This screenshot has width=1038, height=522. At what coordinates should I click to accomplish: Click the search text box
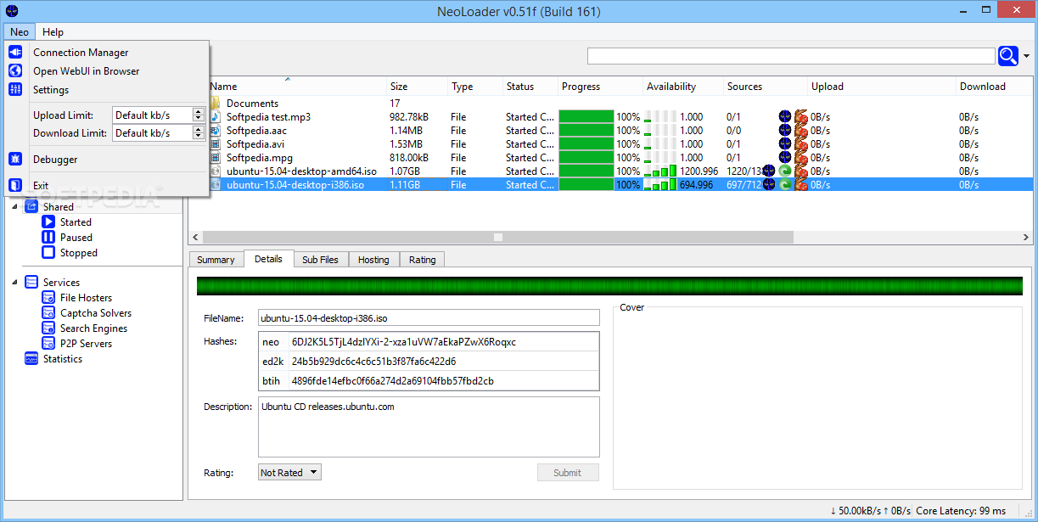click(791, 56)
